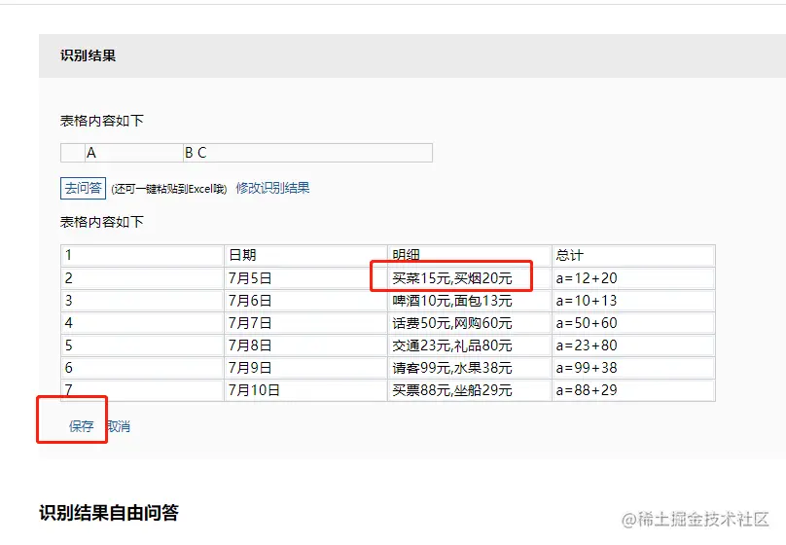Viewport: 786px width, 545px height.
Task: Click row number 2 cell
Action: point(142,277)
